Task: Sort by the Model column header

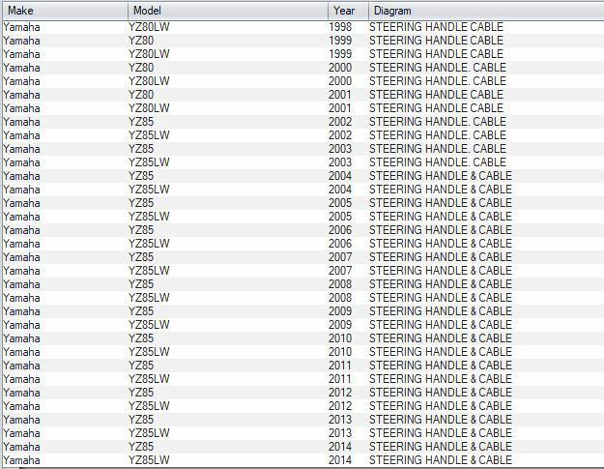Action: (x=228, y=11)
